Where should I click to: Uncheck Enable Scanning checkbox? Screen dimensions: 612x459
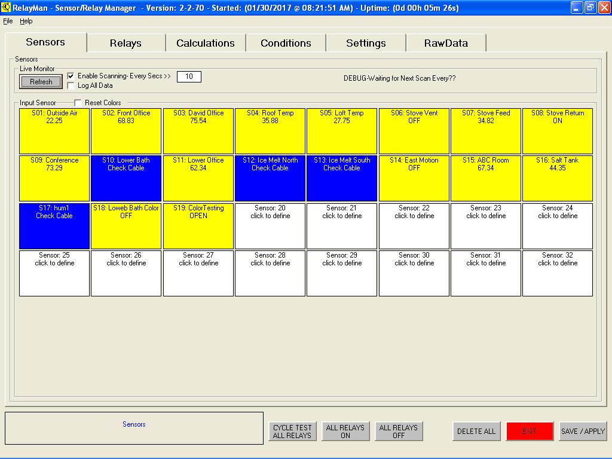pos(71,76)
